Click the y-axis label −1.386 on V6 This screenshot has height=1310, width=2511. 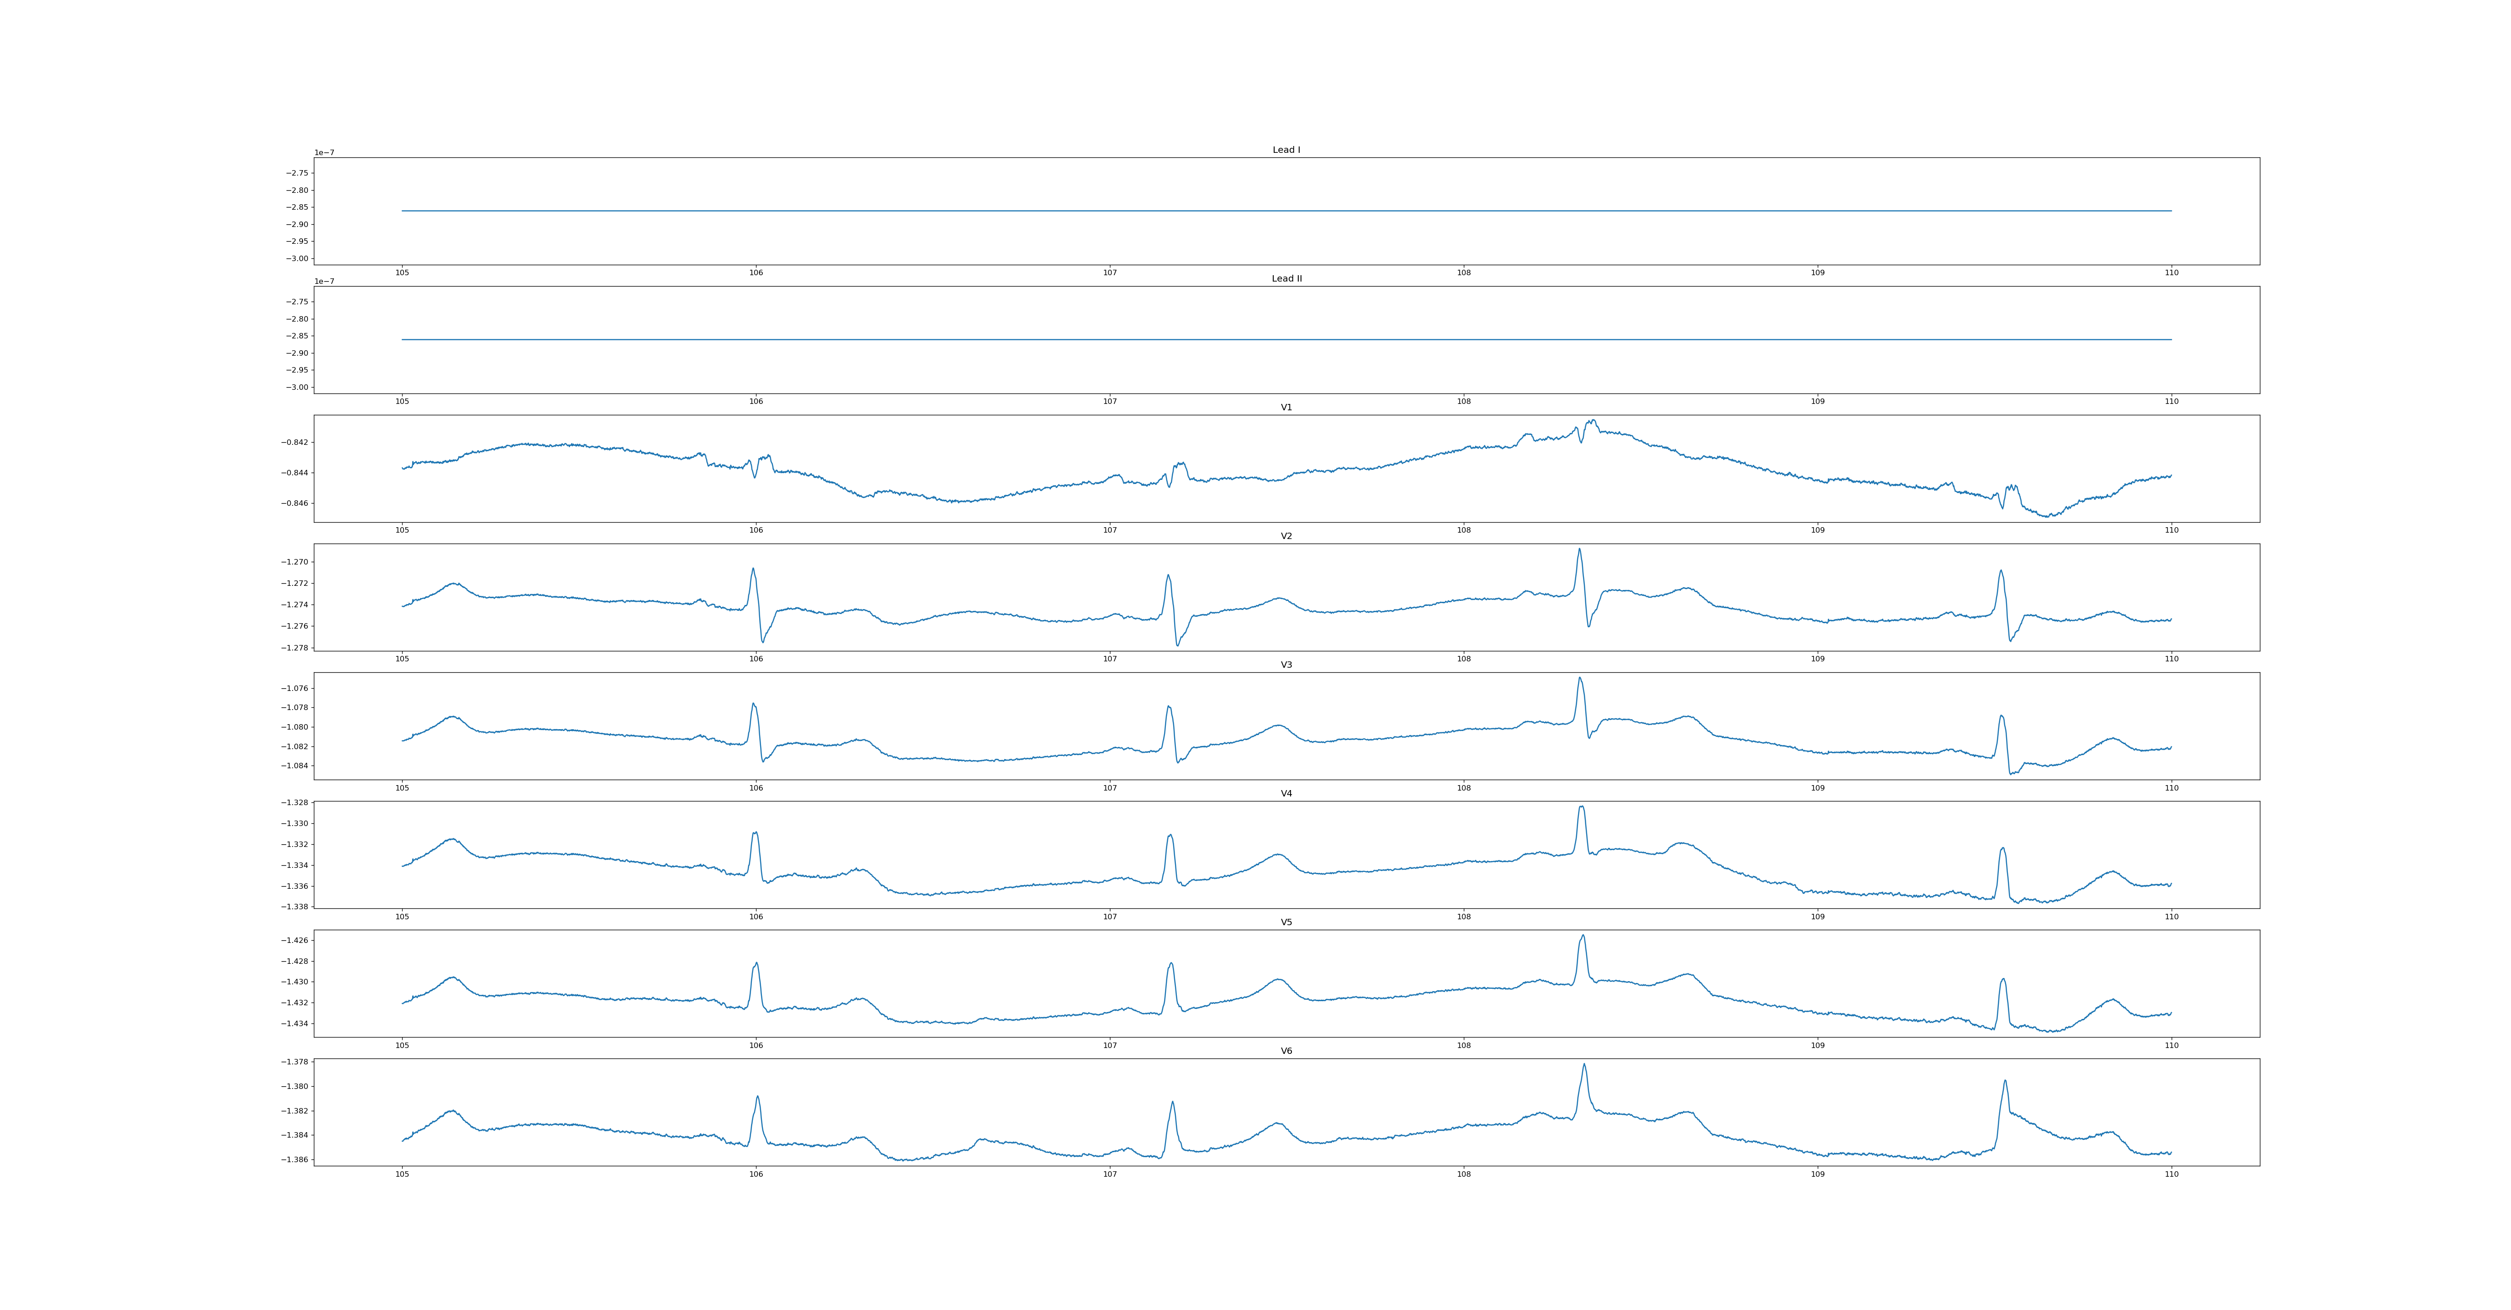(x=294, y=1160)
